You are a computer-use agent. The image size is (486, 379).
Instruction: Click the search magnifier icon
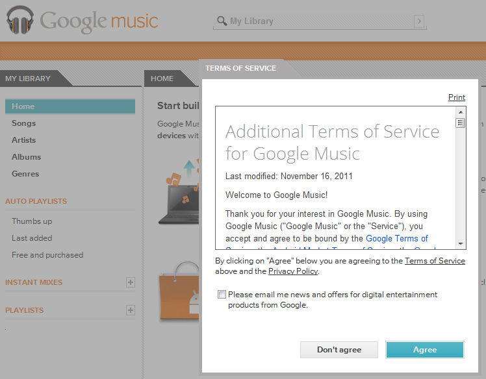(x=222, y=21)
